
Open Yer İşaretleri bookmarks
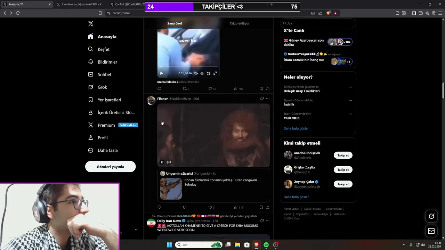105,100
